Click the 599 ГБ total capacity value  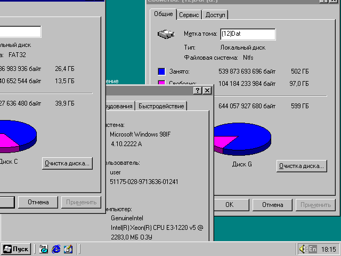coord(299,106)
